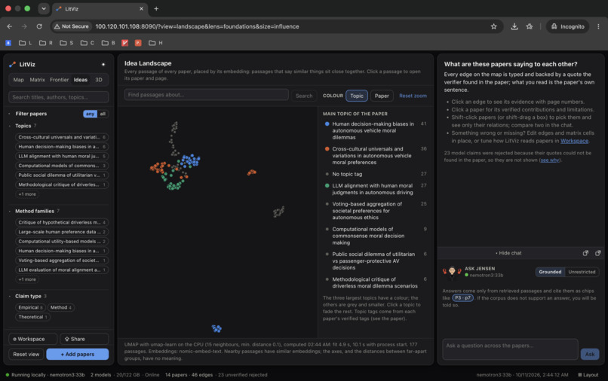Click green swatch for LLM alignment topic
This screenshot has width=608, height=381.
pyautogui.click(x=327, y=185)
